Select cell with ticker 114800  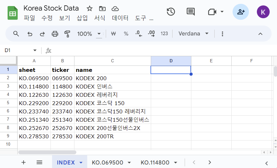tap(62, 87)
